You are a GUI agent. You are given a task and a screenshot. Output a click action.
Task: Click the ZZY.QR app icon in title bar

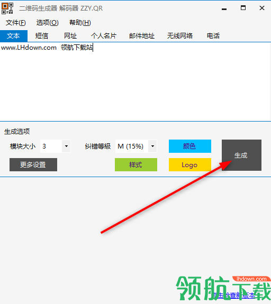pyautogui.click(x=7, y=8)
